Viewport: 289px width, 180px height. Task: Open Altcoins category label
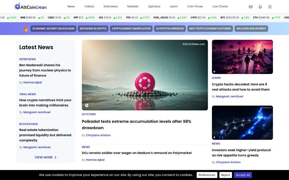[89, 114]
